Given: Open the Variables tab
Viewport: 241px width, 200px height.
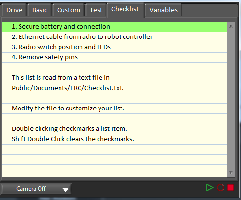Looking at the screenshot, I should coord(163,10).
